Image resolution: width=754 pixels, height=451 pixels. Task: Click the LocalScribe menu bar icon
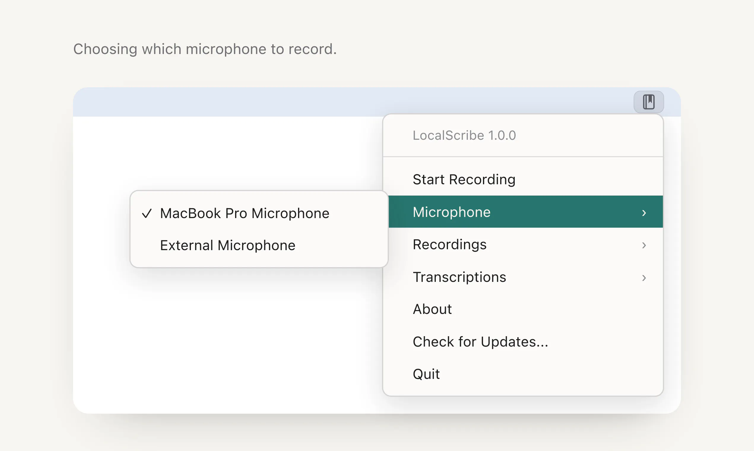[649, 102]
